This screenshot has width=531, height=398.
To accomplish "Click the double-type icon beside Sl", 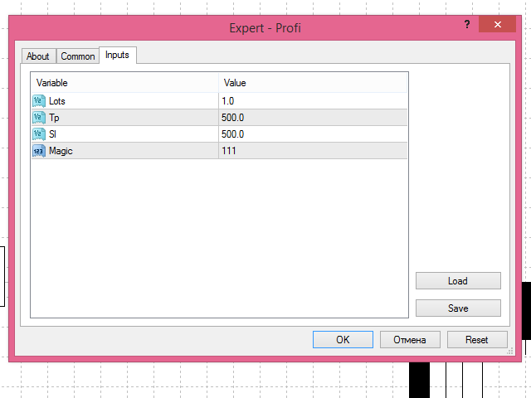I will 39,134.
